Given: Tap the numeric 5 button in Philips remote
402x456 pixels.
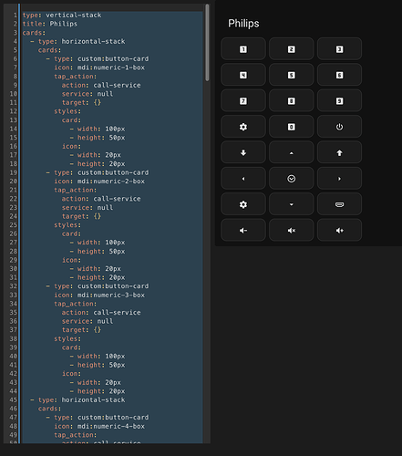Looking at the screenshot, I should (291, 75).
